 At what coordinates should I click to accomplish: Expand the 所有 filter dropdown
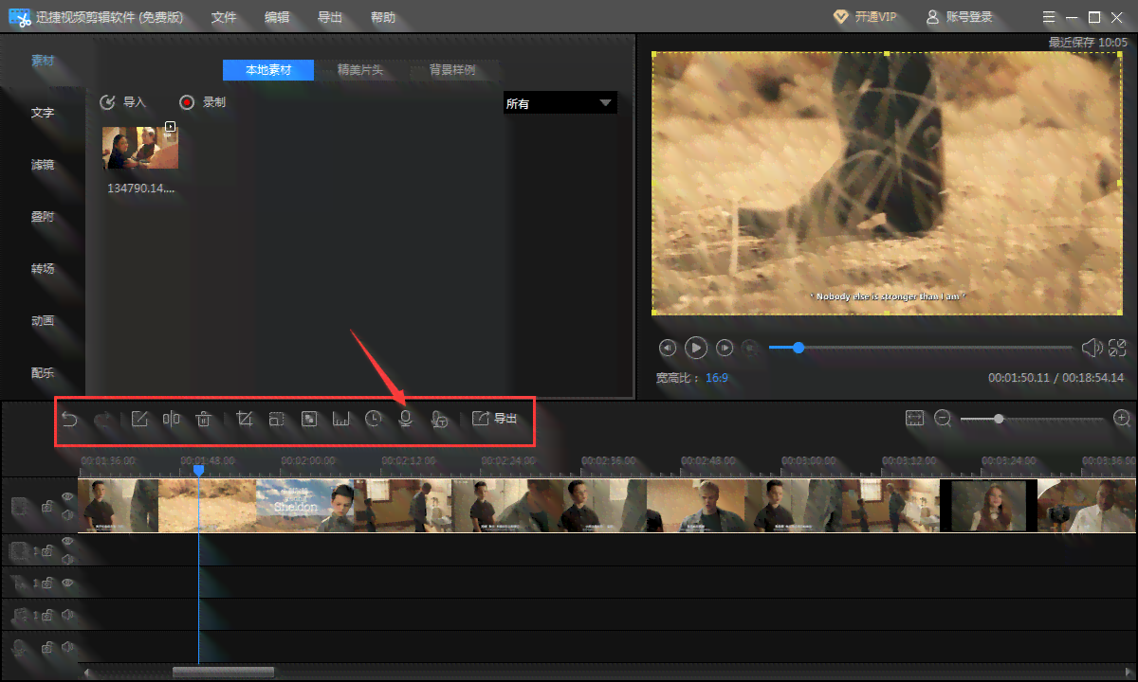[560, 103]
